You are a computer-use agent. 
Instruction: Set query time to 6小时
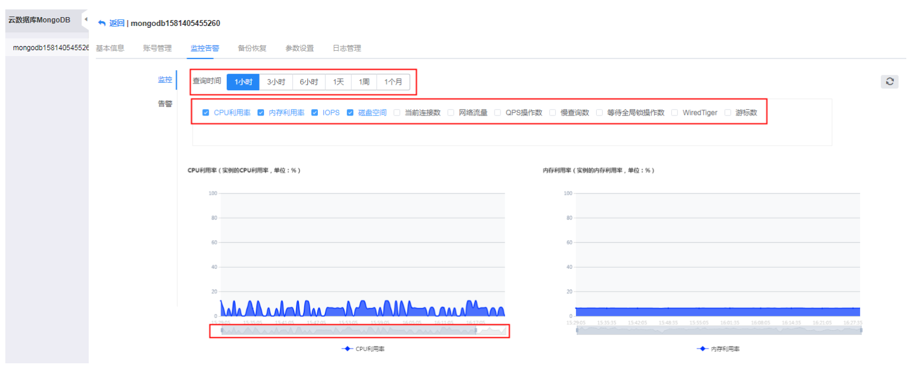(x=308, y=82)
